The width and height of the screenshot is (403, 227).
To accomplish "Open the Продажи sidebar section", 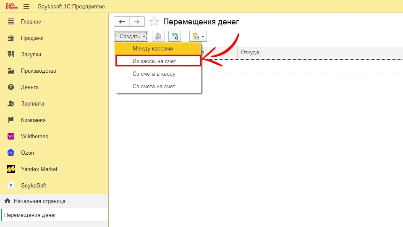I will [x=32, y=38].
